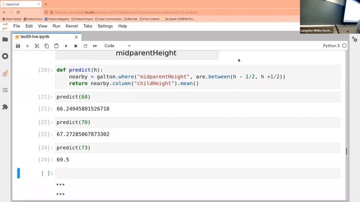The height and width of the screenshot is (202, 360).
Task: Open the Free Content bookmarks folder
Action: [149, 19]
